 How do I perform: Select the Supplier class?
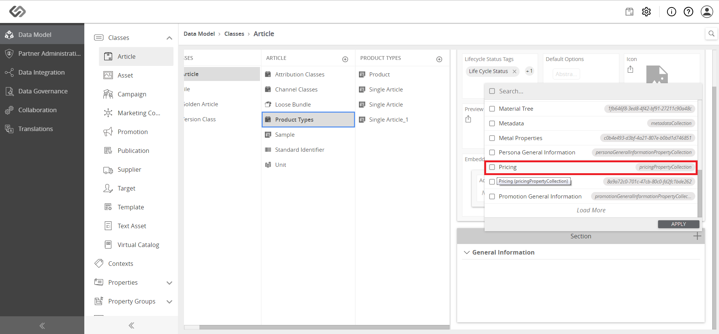(x=136, y=169)
